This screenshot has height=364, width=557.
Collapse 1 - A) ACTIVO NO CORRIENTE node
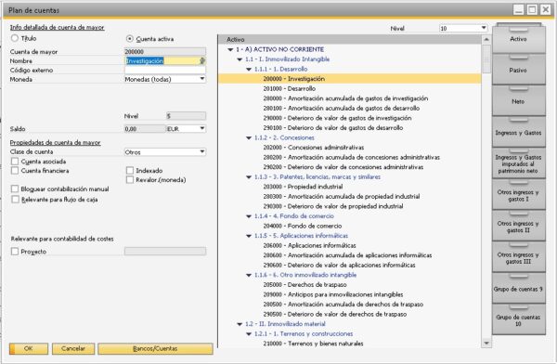point(230,50)
